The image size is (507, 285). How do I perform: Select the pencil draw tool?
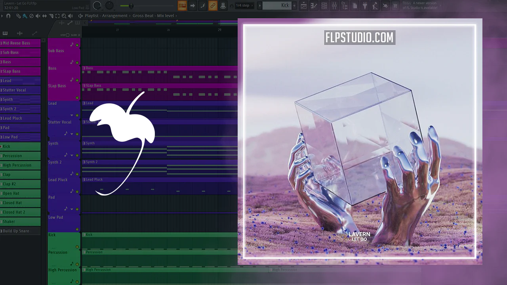pyautogui.click(x=19, y=16)
